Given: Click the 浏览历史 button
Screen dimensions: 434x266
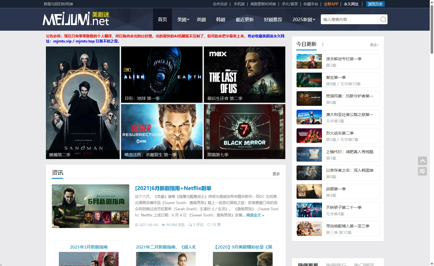Looking at the screenshot, I should [x=375, y=4].
